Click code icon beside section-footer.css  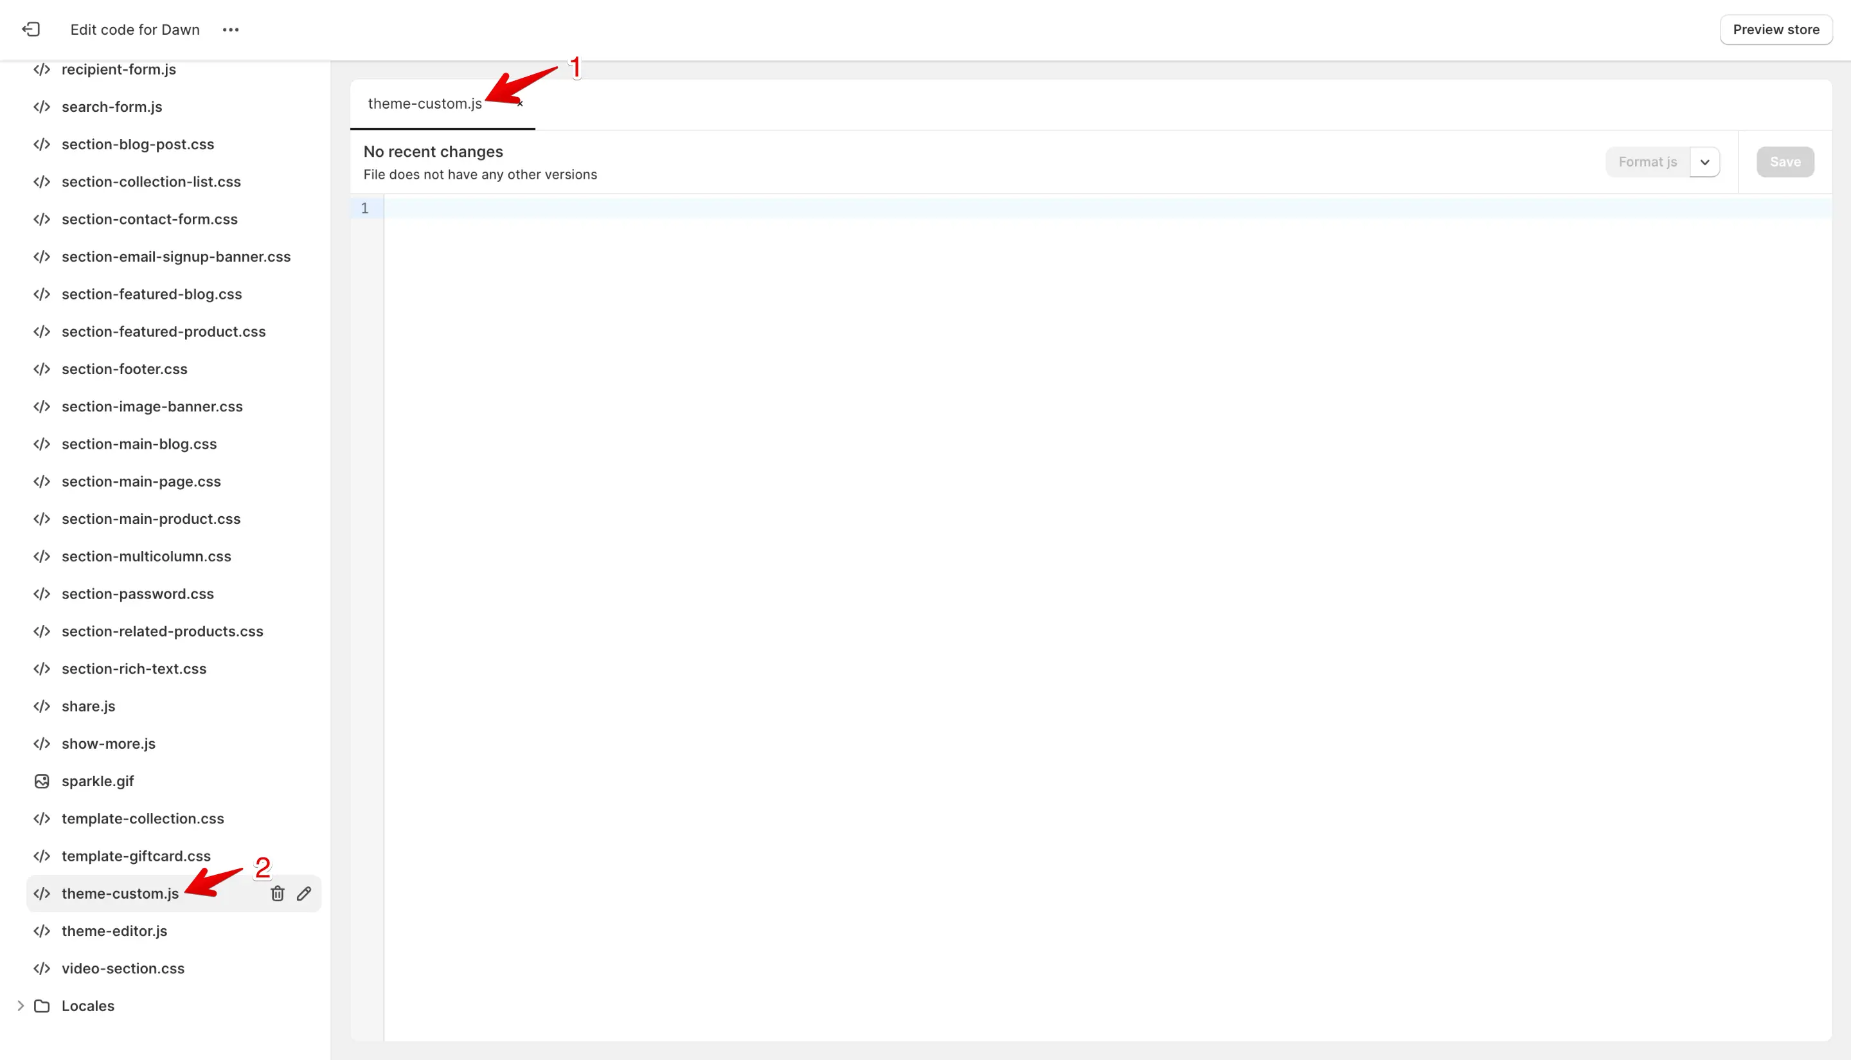(x=42, y=369)
